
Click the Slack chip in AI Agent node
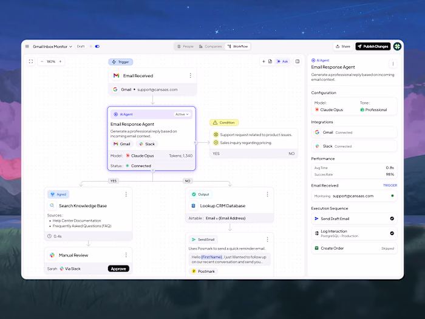(147, 144)
